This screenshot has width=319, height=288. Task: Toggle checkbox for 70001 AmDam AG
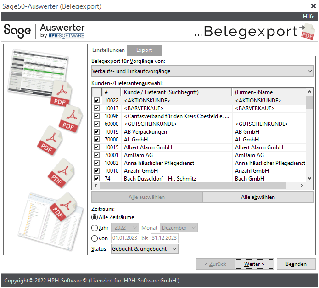[96, 155]
